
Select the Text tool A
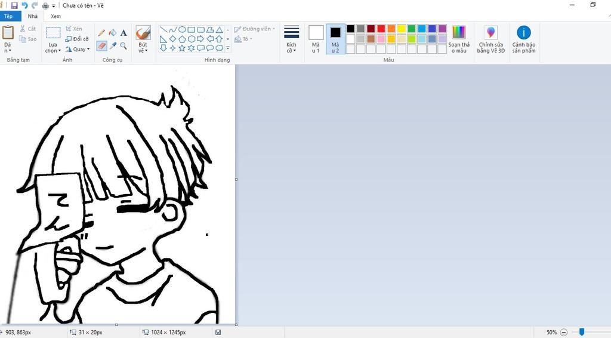click(124, 33)
